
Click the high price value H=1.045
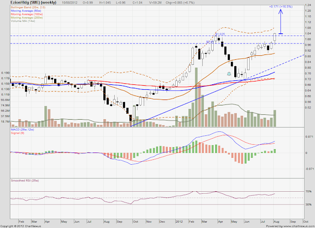click(105, 3)
